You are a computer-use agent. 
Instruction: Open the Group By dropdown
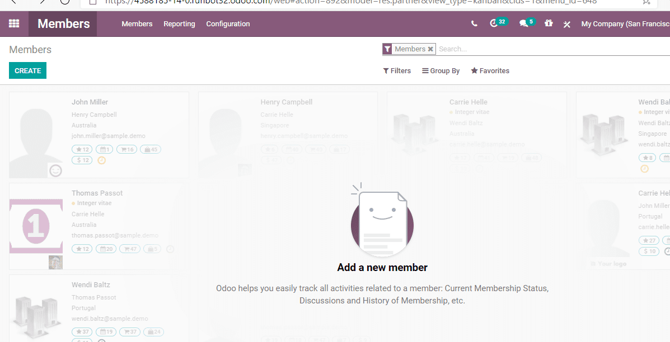tap(441, 71)
